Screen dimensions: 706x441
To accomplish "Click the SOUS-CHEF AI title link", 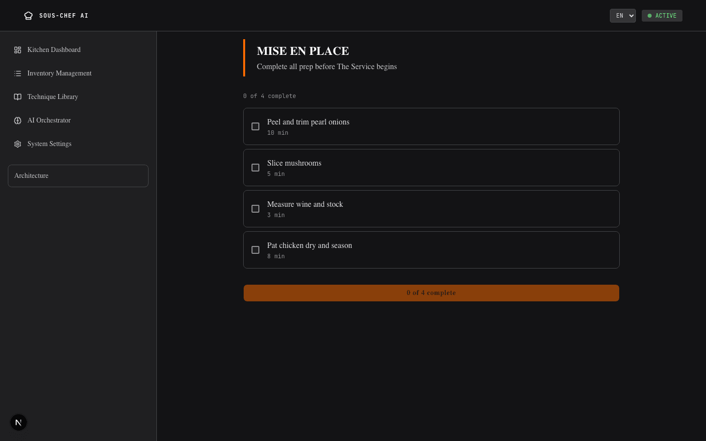I will [64, 16].
